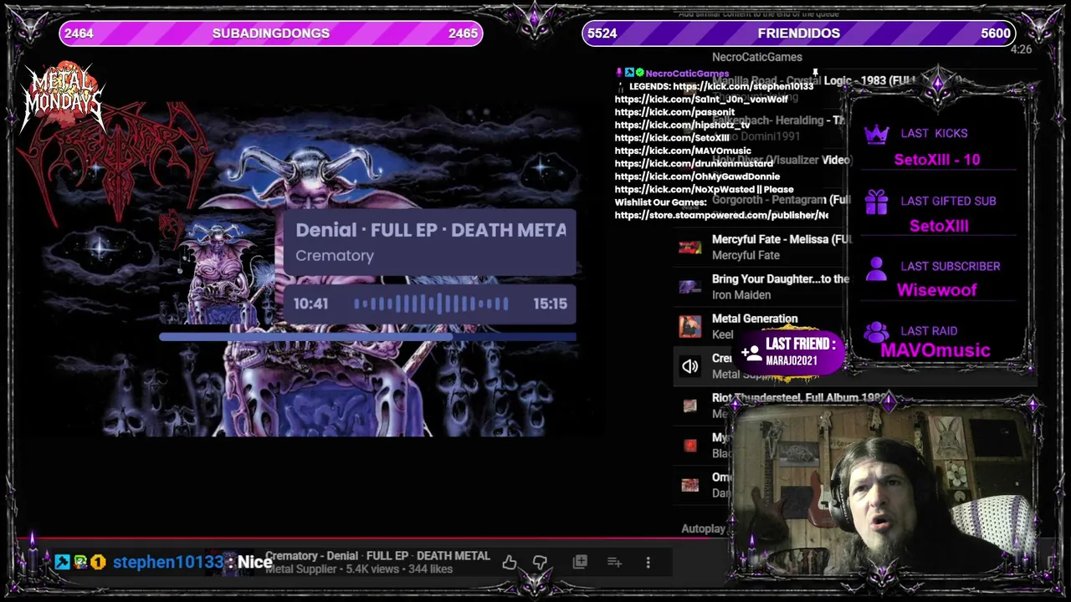Click the audio waveform in the now-playing card
Viewport: 1071px width, 602px height.
pyautogui.click(x=431, y=304)
